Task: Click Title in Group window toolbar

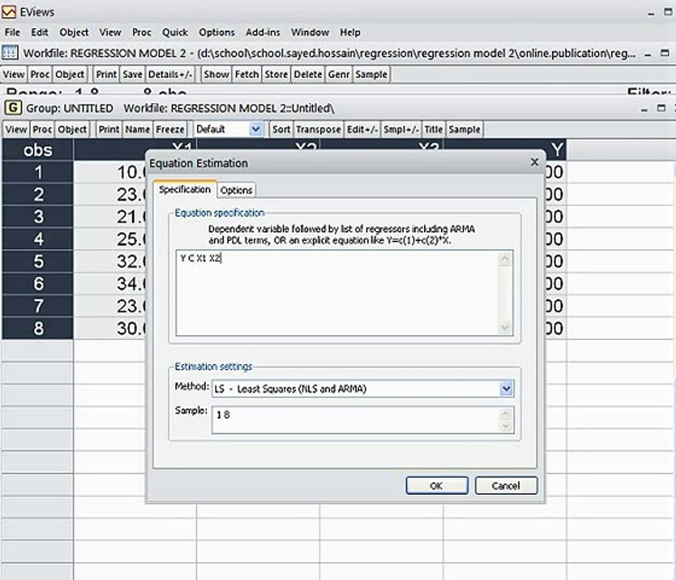Action: 433,129
